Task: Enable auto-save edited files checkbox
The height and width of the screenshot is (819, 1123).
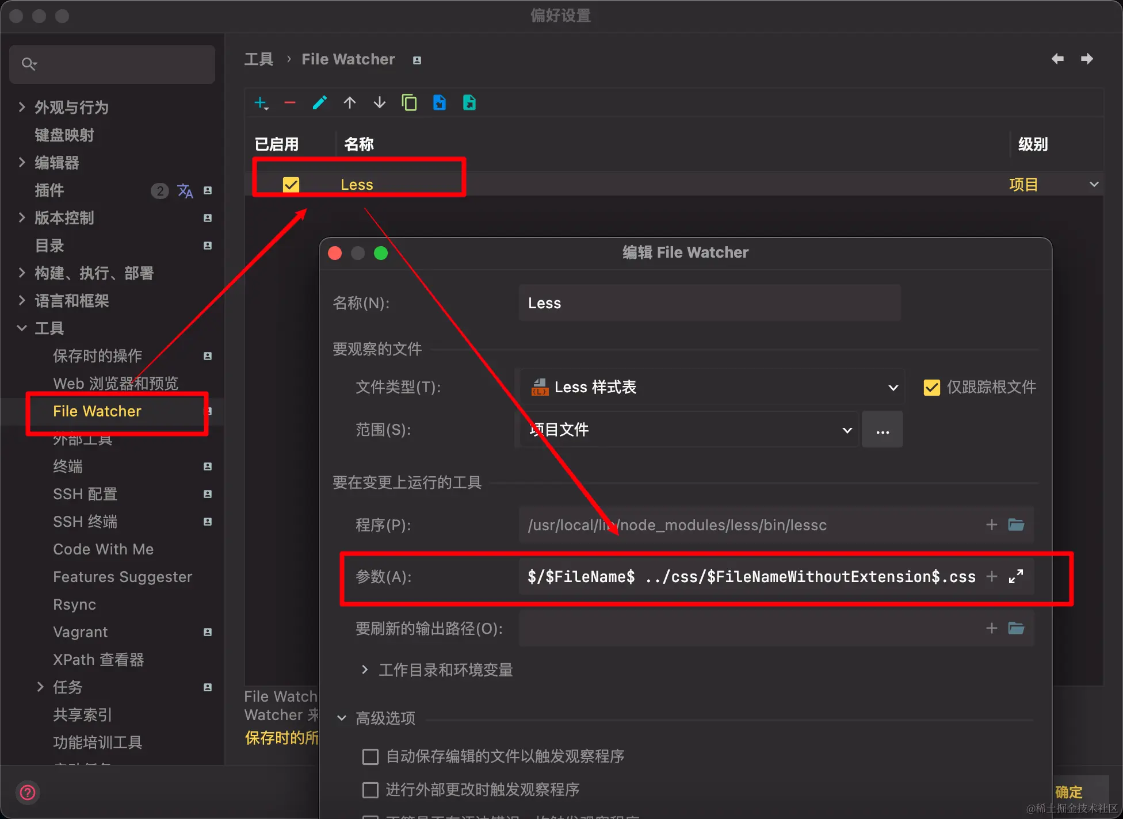Action: click(x=370, y=756)
